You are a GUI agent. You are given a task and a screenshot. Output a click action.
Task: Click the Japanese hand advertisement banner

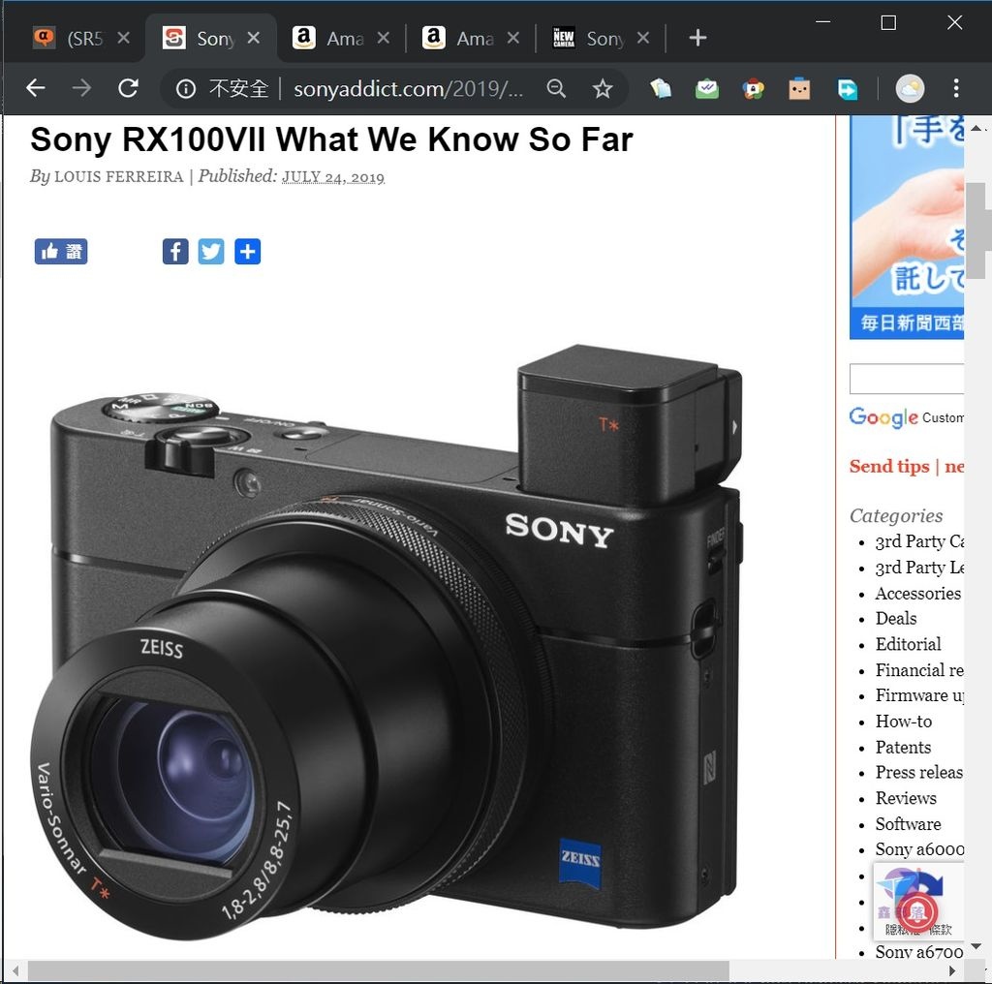click(x=907, y=227)
